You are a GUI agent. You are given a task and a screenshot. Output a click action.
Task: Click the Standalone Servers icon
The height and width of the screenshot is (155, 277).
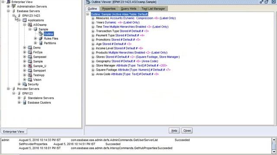coord(25,98)
